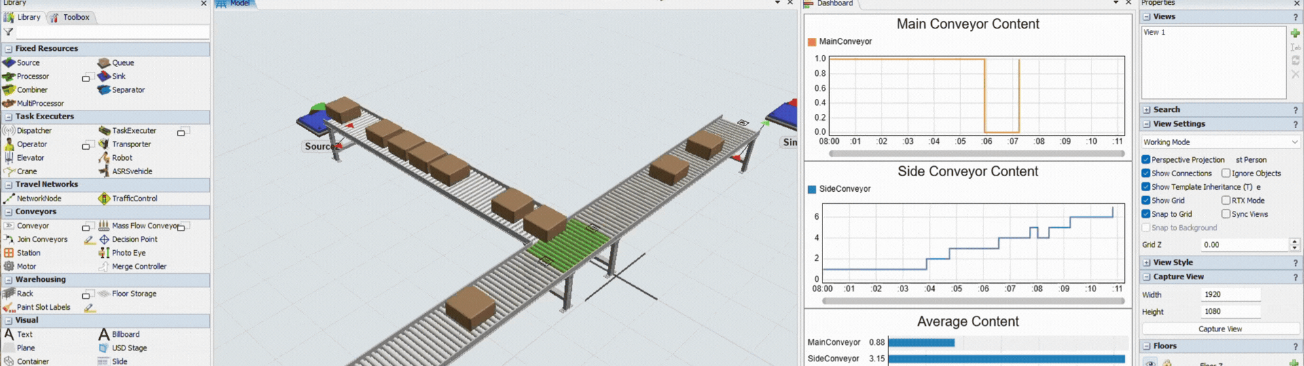The image size is (1304, 366).
Task: Collapse the Visual section
Action: [x=8, y=320]
